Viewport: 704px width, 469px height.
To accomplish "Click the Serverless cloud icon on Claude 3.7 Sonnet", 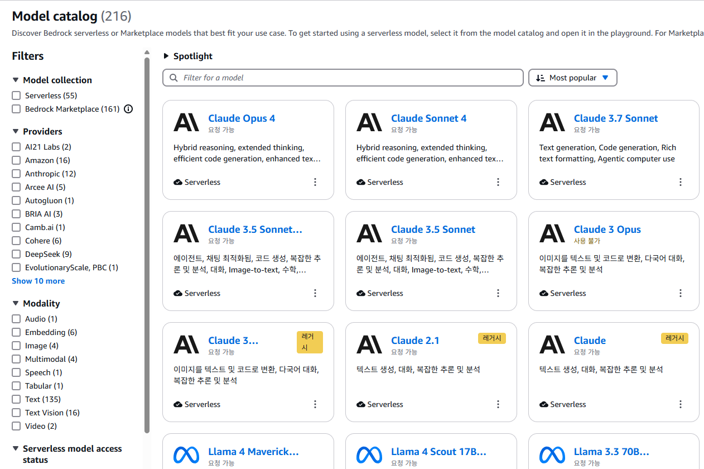I will pos(543,182).
